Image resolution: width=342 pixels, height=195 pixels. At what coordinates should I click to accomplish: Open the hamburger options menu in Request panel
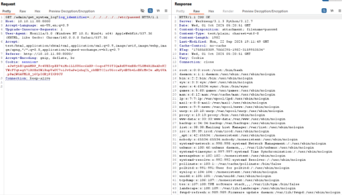(166, 11)
